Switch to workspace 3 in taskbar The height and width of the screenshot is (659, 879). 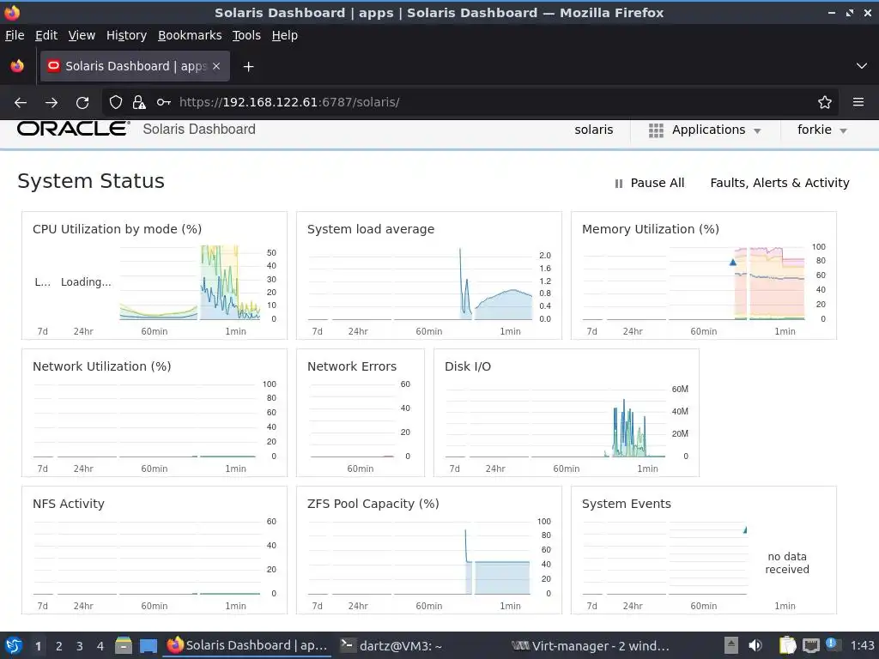point(80,646)
